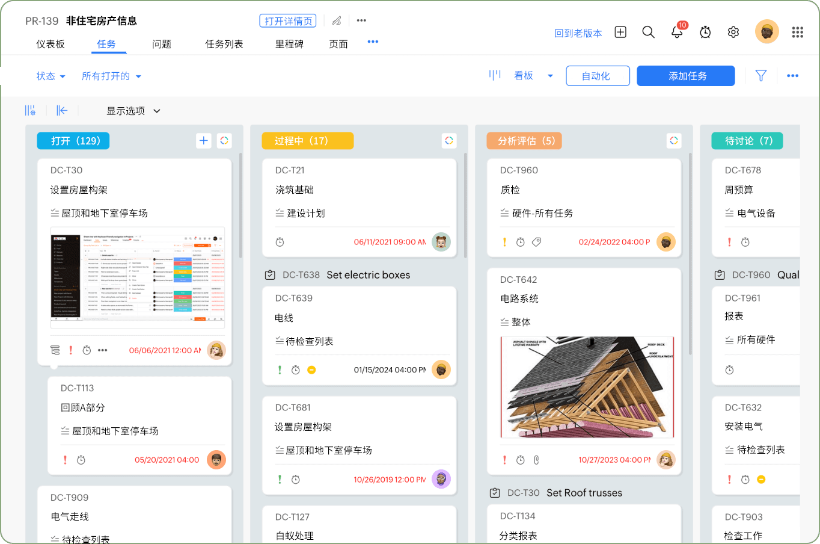Open the filter funnel icon

pyautogui.click(x=760, y=75)
